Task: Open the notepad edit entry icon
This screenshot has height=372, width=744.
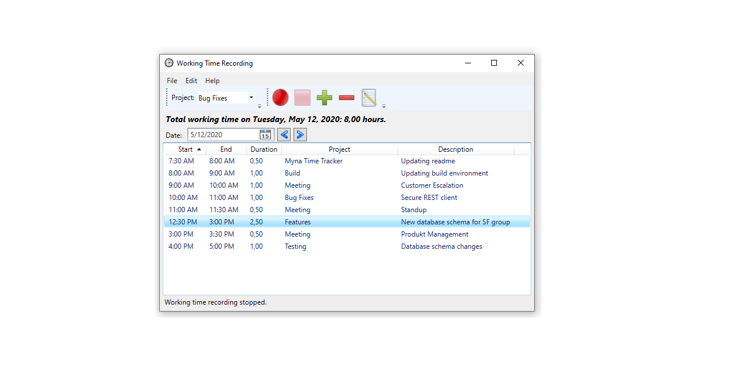Action: coord(369,98)
